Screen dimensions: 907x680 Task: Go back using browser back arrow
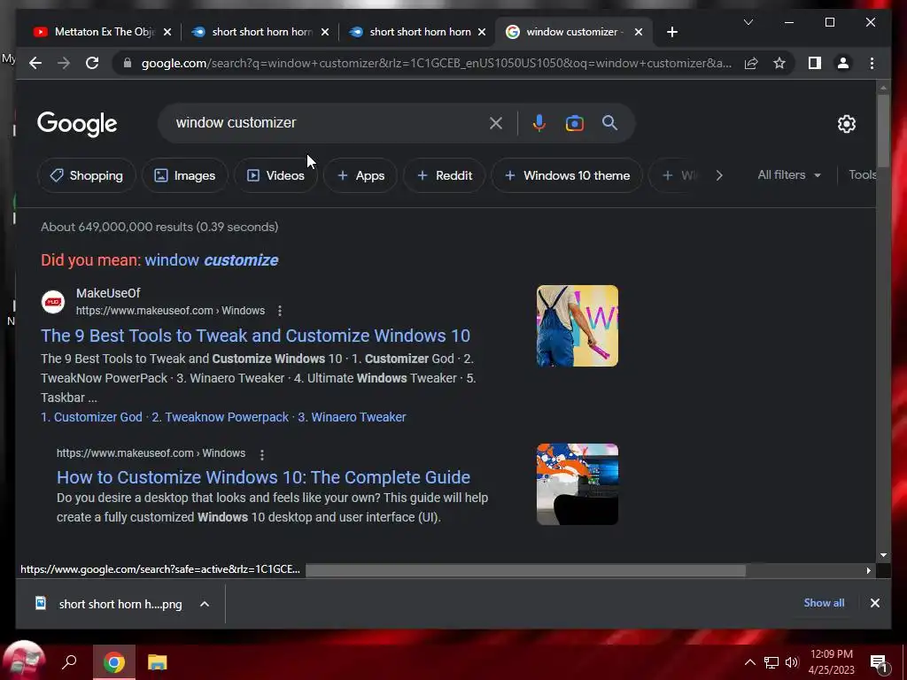pos(35,63)
